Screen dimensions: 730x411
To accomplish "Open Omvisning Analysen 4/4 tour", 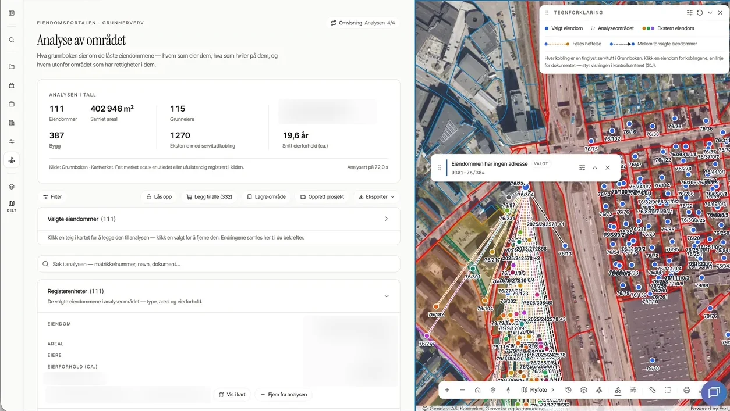I will [362, 23].
